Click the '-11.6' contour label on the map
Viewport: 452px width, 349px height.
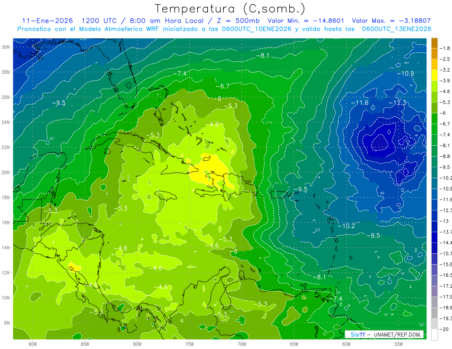pyautogui.click(x=359, y=103)
